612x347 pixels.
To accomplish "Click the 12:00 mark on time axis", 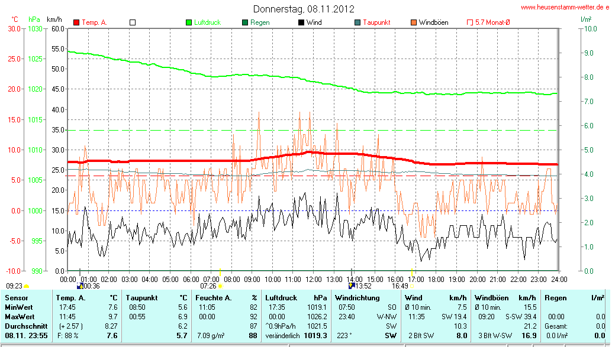I will (x=313, y=279).
